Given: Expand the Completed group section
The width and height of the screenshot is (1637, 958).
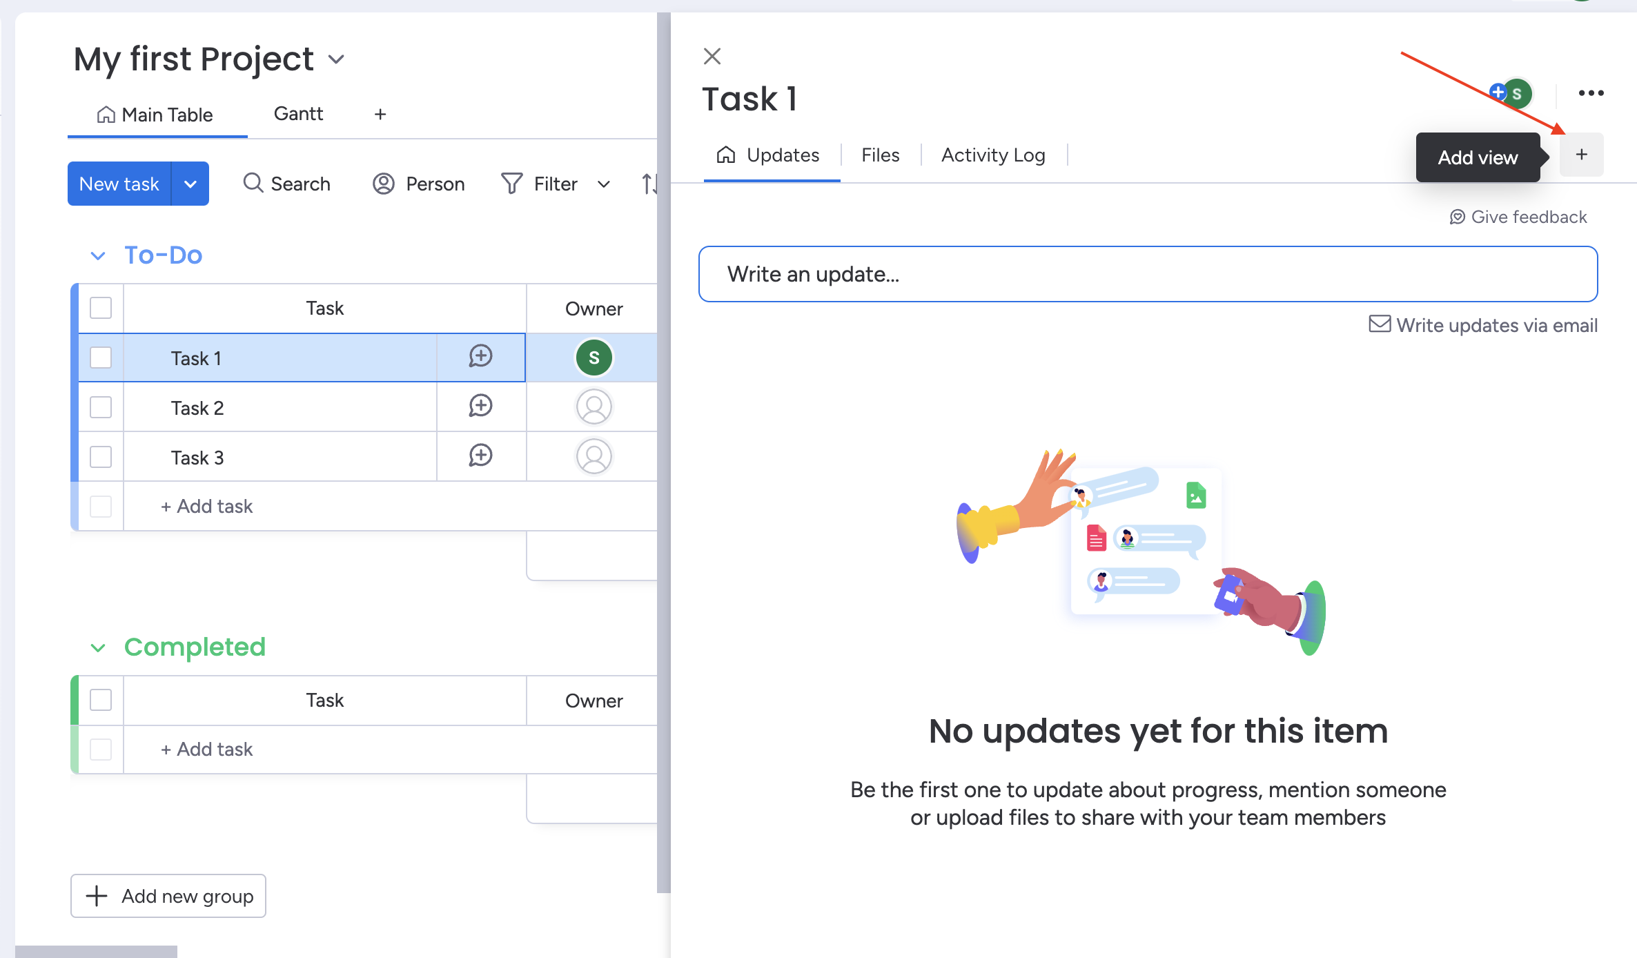Looking at the screenshot, I should coord(97,647).
